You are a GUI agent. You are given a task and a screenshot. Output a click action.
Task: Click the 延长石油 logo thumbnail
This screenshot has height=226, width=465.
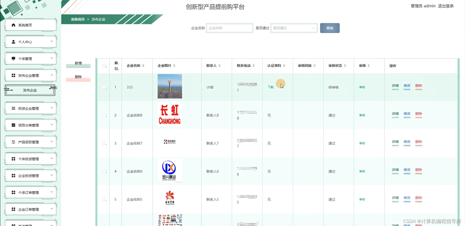[x=170, y=198]
